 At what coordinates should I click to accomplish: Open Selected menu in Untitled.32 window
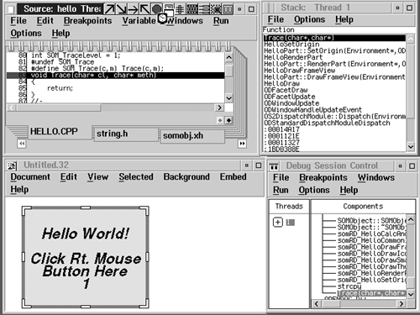coord(136,177)
